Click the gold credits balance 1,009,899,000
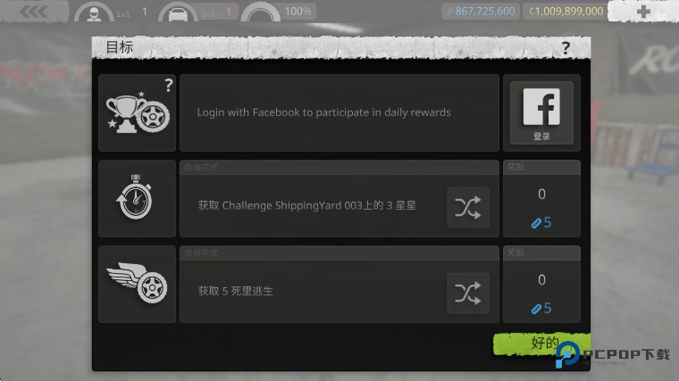The width and height of the screenshot is (679, 381). (566, 12)
